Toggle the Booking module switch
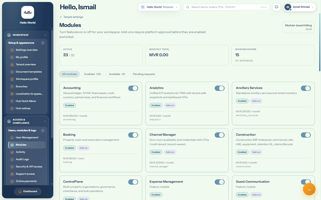 coord(133,135)
